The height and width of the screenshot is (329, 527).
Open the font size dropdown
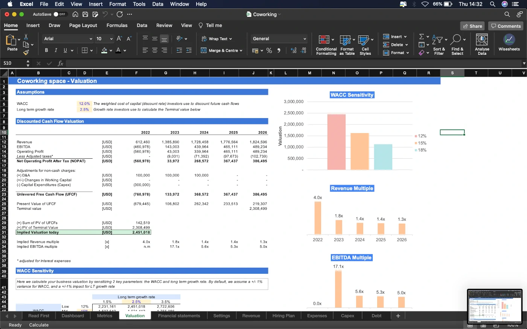pos(111,39)
